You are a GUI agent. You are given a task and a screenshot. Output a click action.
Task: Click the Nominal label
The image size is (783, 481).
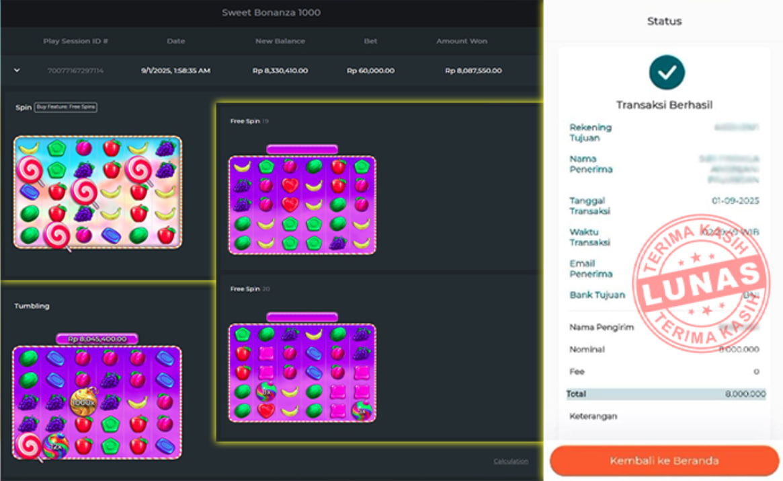click(x=587, y=349)
